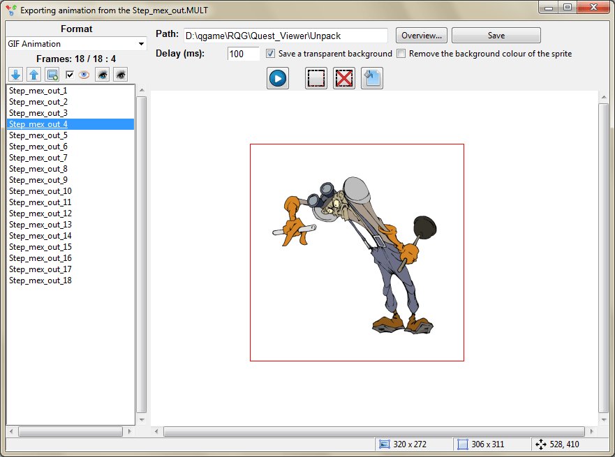
Task: Click the image size icon in status bar
Action: [385, 444]
